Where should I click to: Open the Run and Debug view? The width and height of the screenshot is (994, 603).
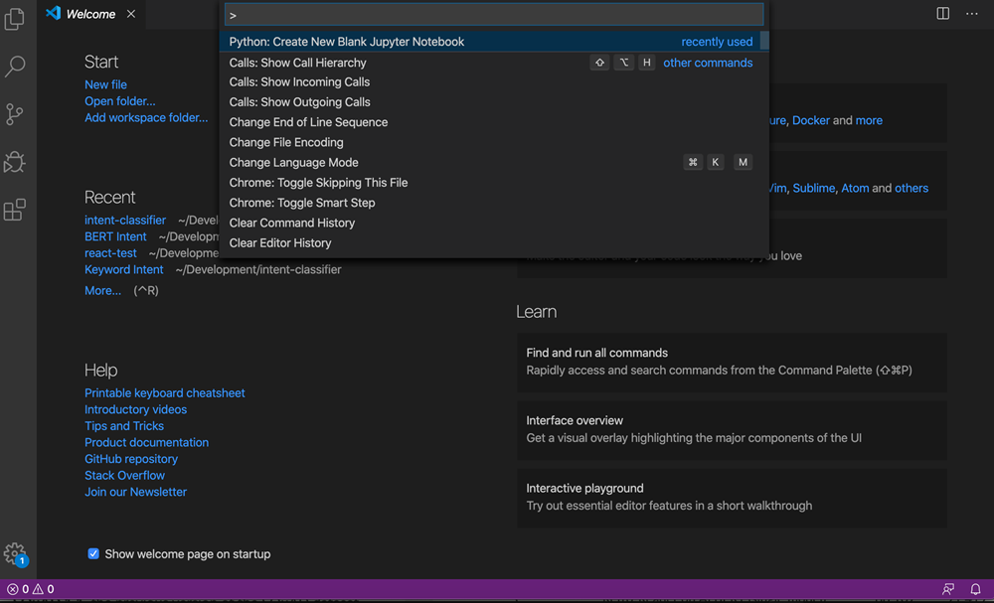15,162
